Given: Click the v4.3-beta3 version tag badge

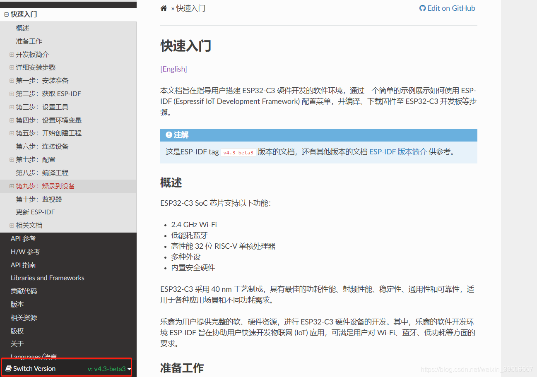Looking at the screenshot, I should click(x=238, y=152).
